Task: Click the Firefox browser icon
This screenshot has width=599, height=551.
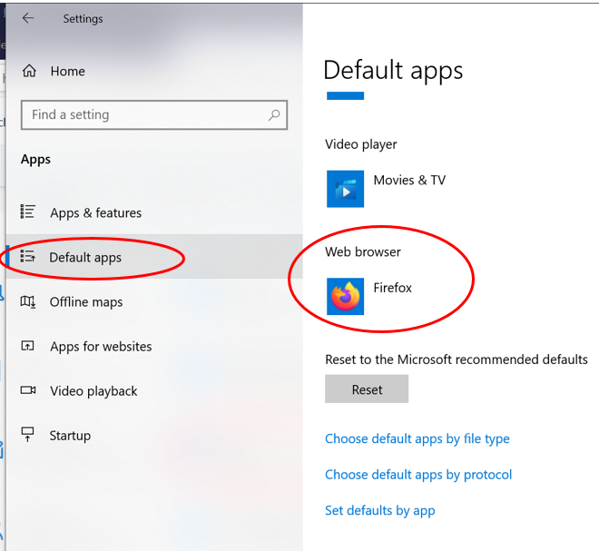Action: [x=346, y=297]
